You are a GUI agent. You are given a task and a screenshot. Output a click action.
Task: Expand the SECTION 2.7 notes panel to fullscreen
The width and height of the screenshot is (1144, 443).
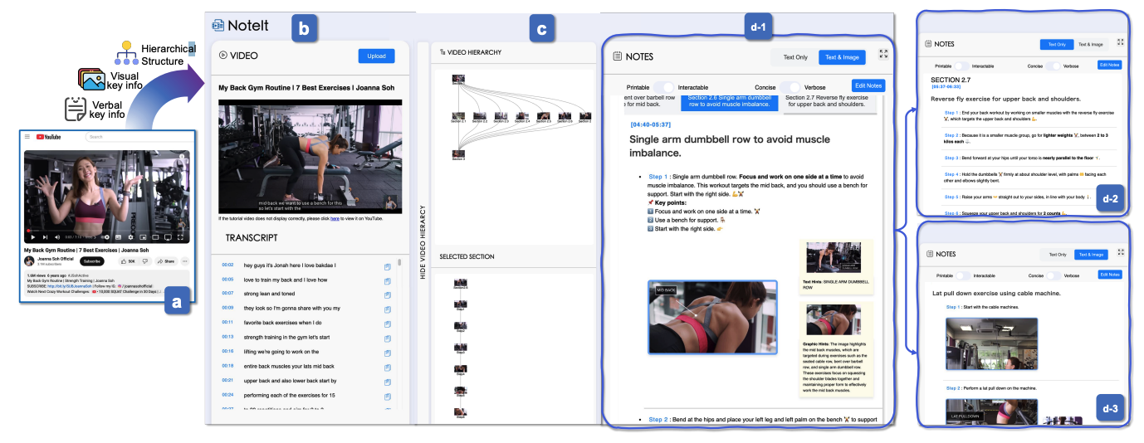1121,41
